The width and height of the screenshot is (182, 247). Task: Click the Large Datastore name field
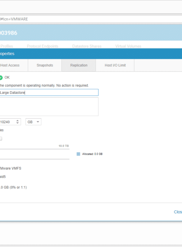[49, 92]
